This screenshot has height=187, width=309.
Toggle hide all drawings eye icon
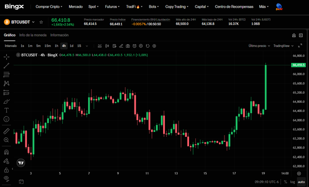tap(6, 178)
